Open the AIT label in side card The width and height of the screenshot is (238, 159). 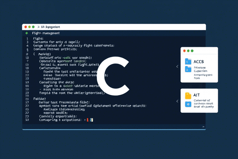tap(196, 96)
